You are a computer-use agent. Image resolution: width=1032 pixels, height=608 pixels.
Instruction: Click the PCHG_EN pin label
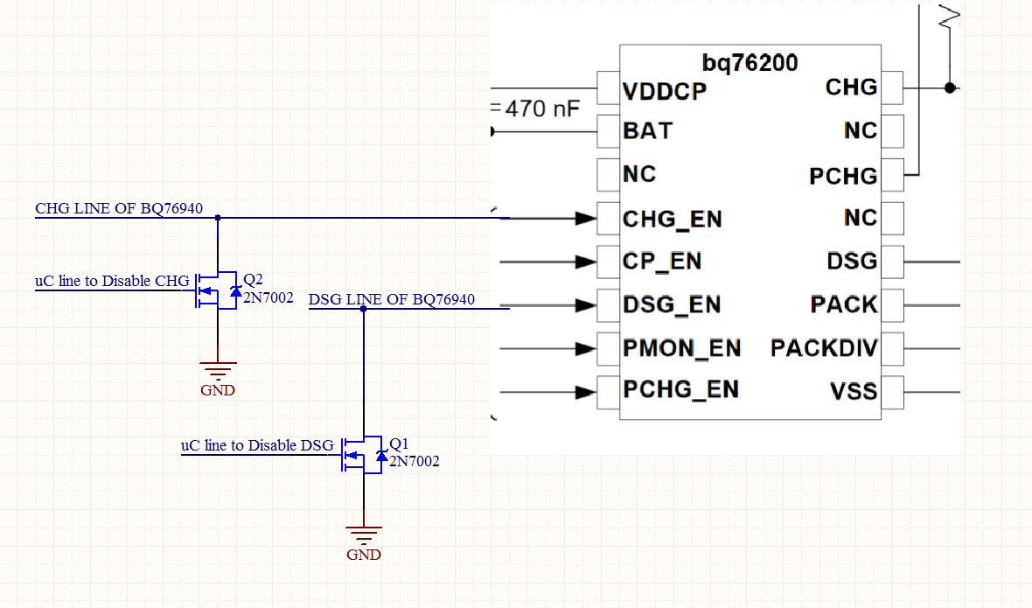coord(681,389)
